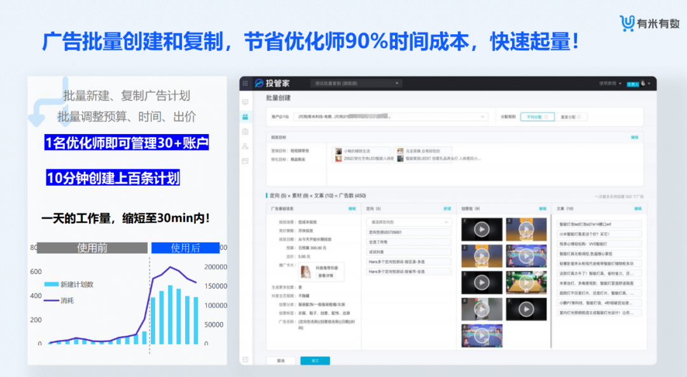Screen dimensions: 687x377
Task: Click 查看详情 under 抖音推荐卡片
Action: coord(326,275)
